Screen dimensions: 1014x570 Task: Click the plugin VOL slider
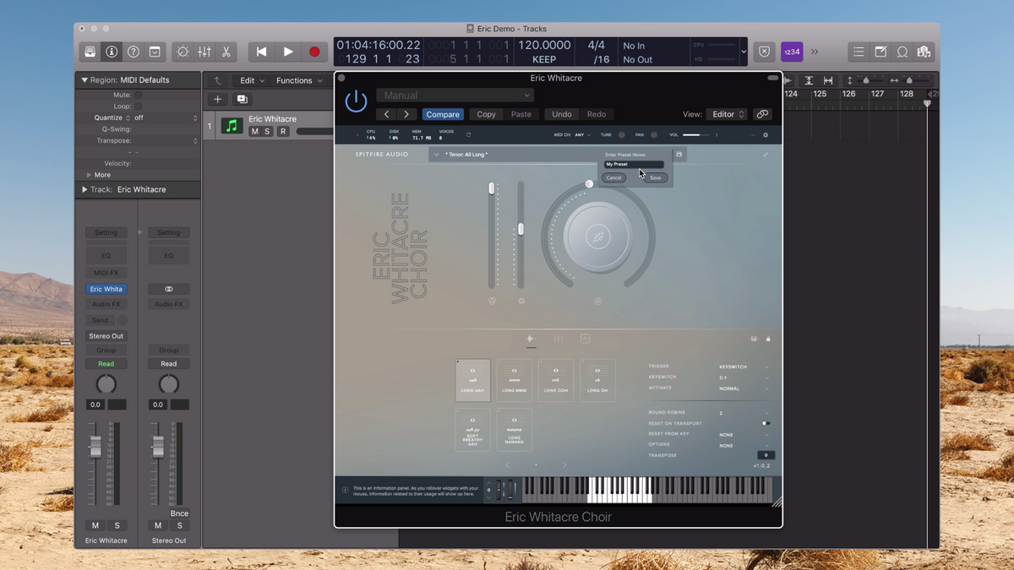[695, 135]
